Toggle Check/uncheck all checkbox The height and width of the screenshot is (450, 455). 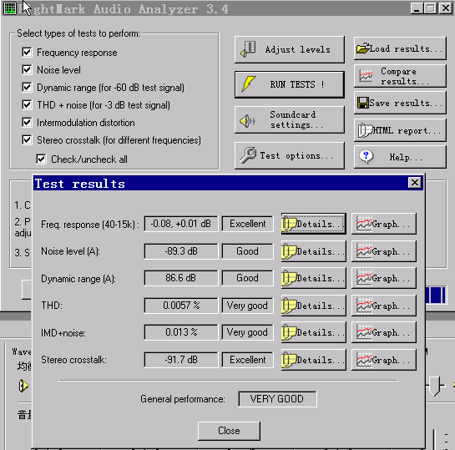pos(41,159)
